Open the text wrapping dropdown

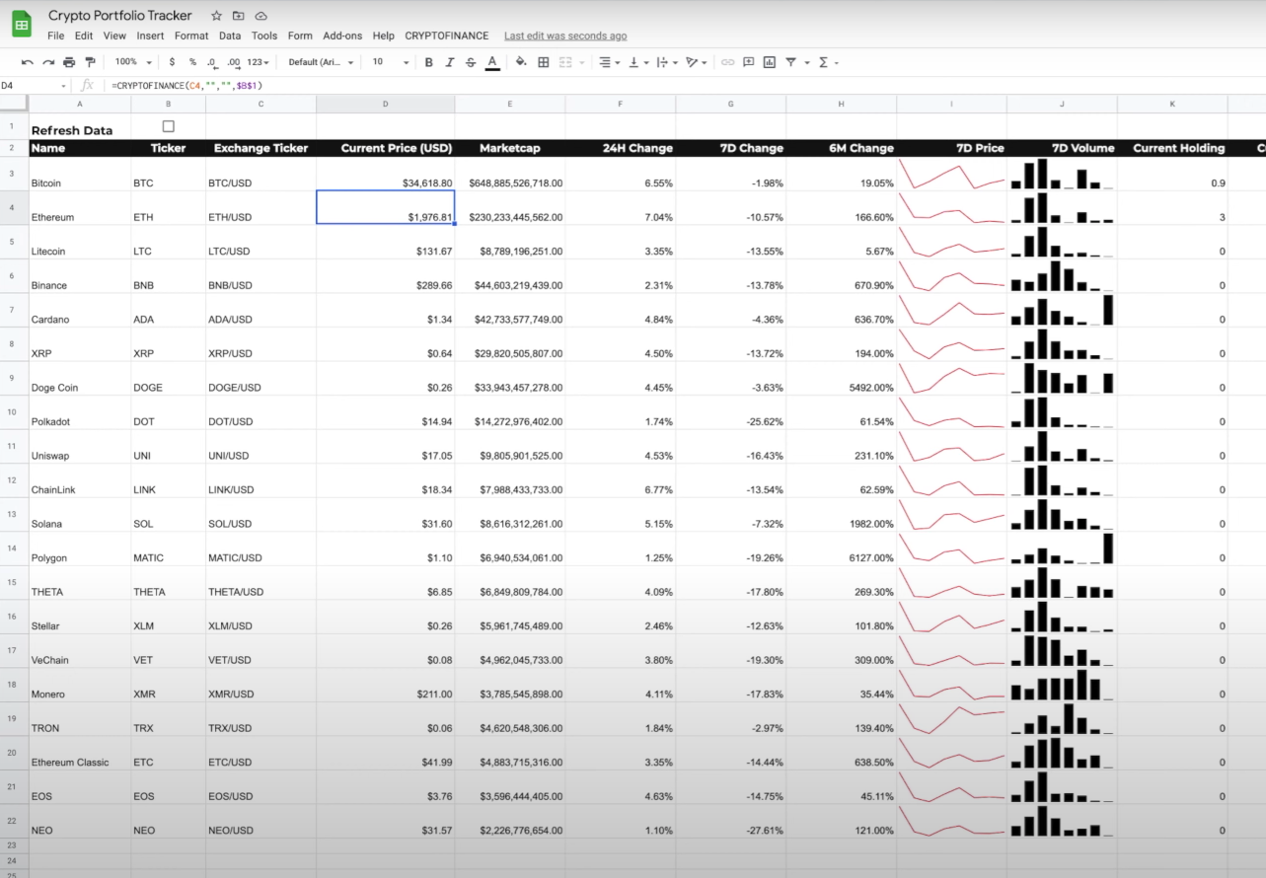coord(666,62)
